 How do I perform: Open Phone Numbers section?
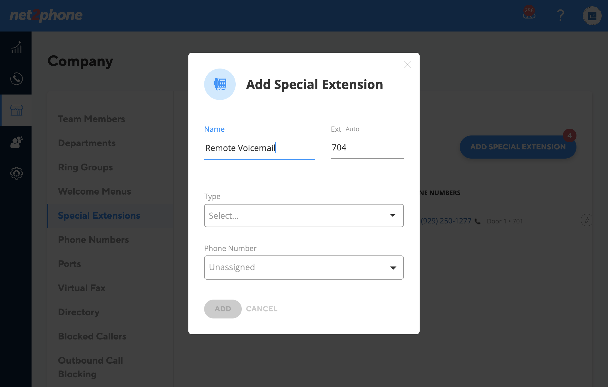pyautogui.click(x=93, y=240)
